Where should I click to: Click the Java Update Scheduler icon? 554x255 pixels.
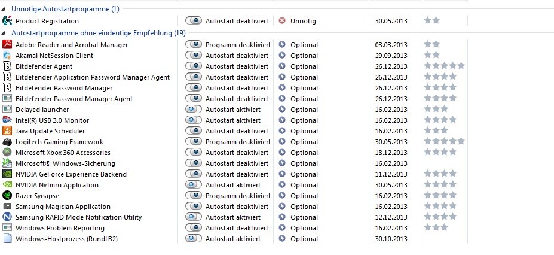[7, 131]
